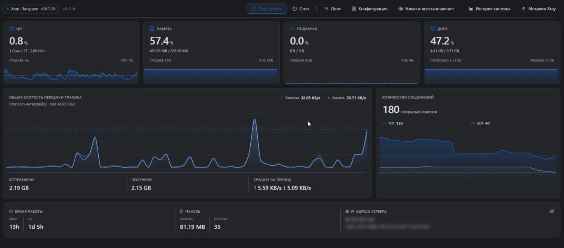Image resolution: width=564 pixels, height=248 pixels.
Task: Open История системы
Action: [x=489, y=9]
